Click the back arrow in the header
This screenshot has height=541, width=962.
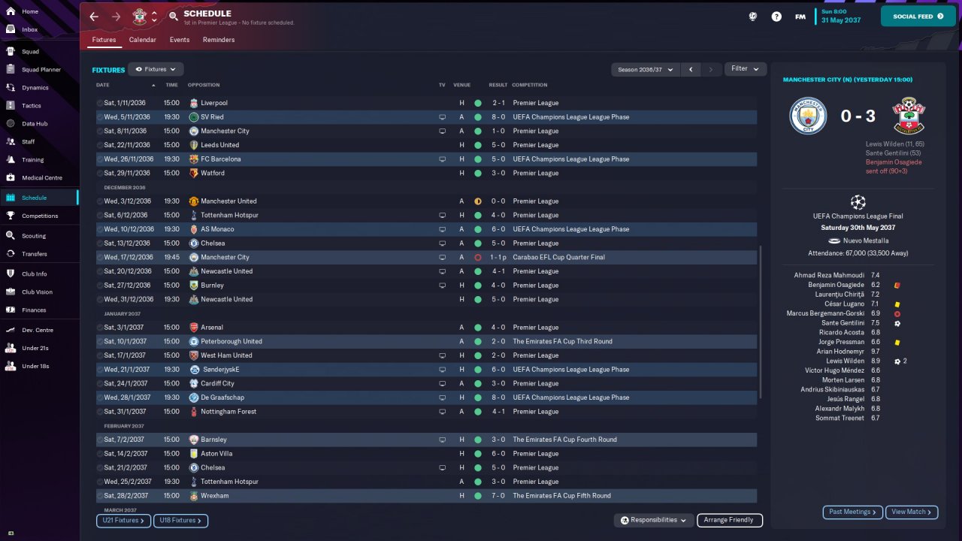click(94, 17)
